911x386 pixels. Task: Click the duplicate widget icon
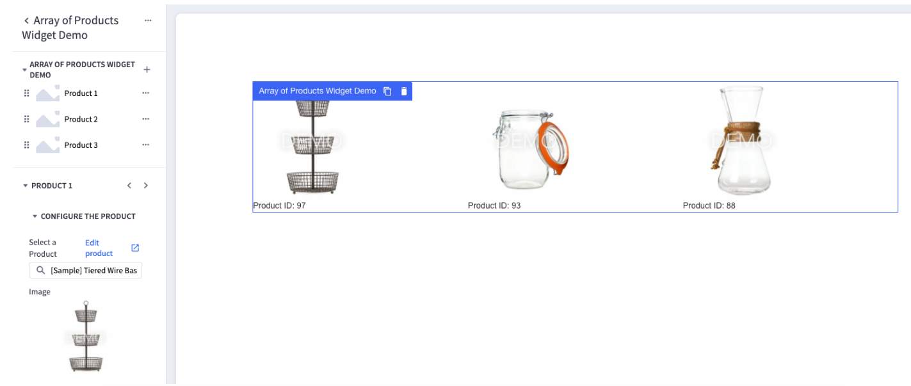389,90
